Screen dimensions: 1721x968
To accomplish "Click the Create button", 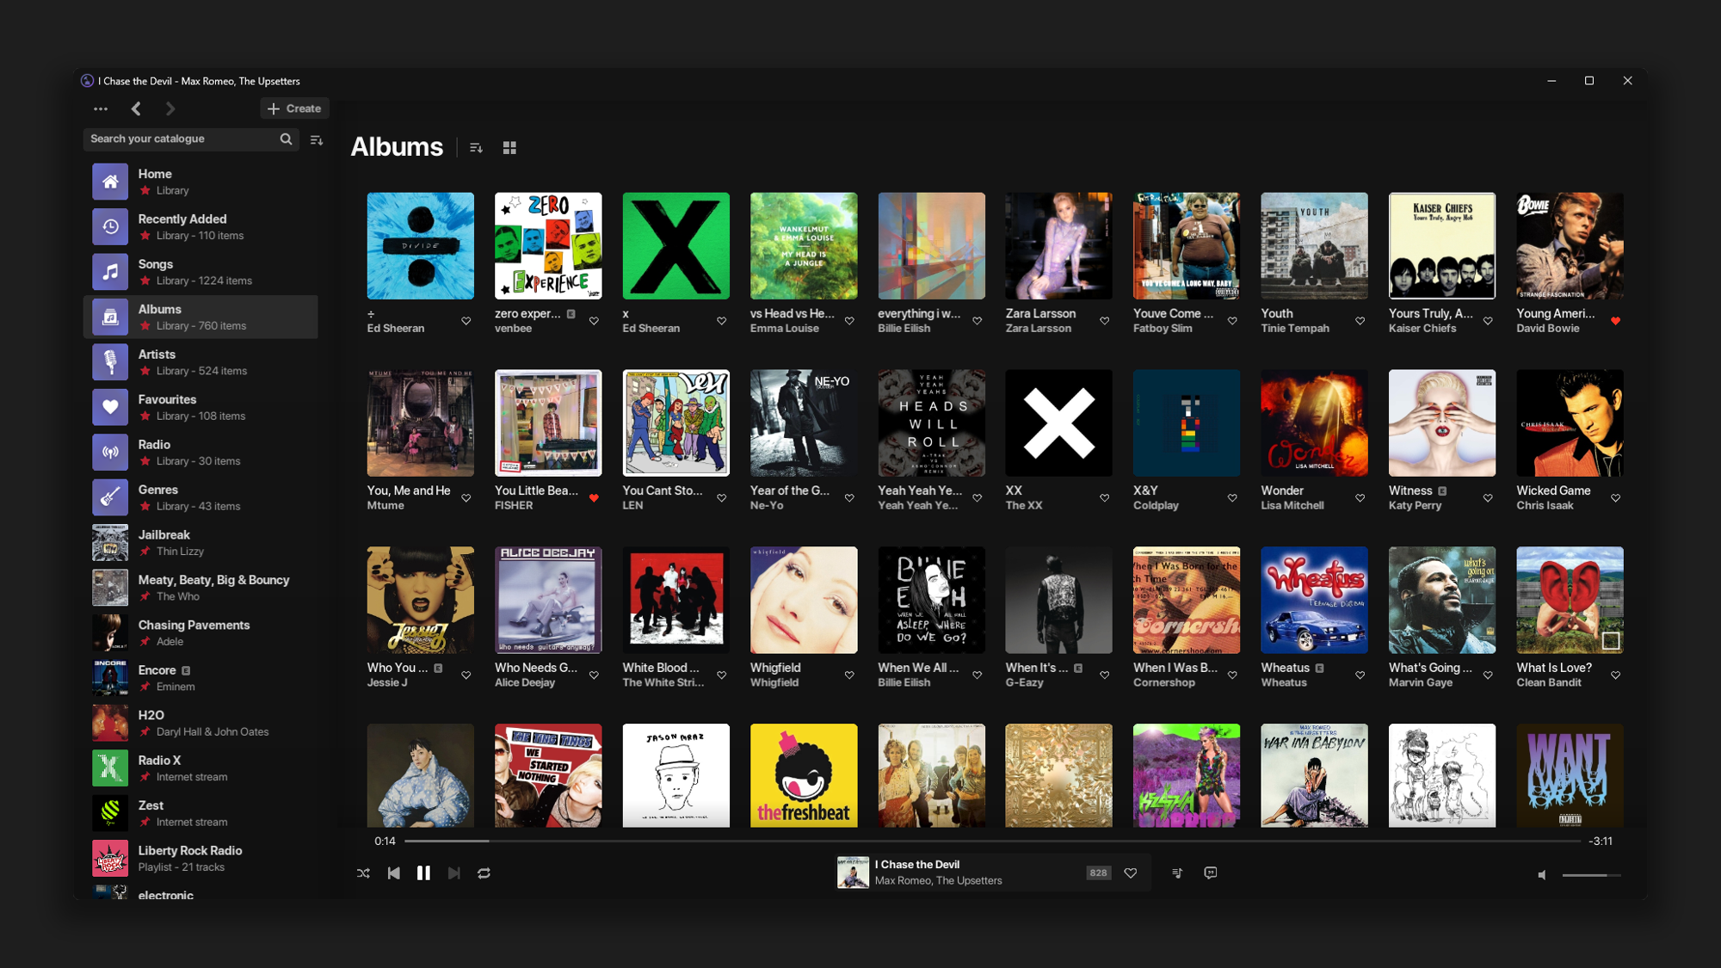I will coord(294,108).
